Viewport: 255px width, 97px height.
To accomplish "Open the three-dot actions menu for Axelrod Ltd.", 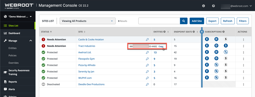I will (x=243, y=52).
